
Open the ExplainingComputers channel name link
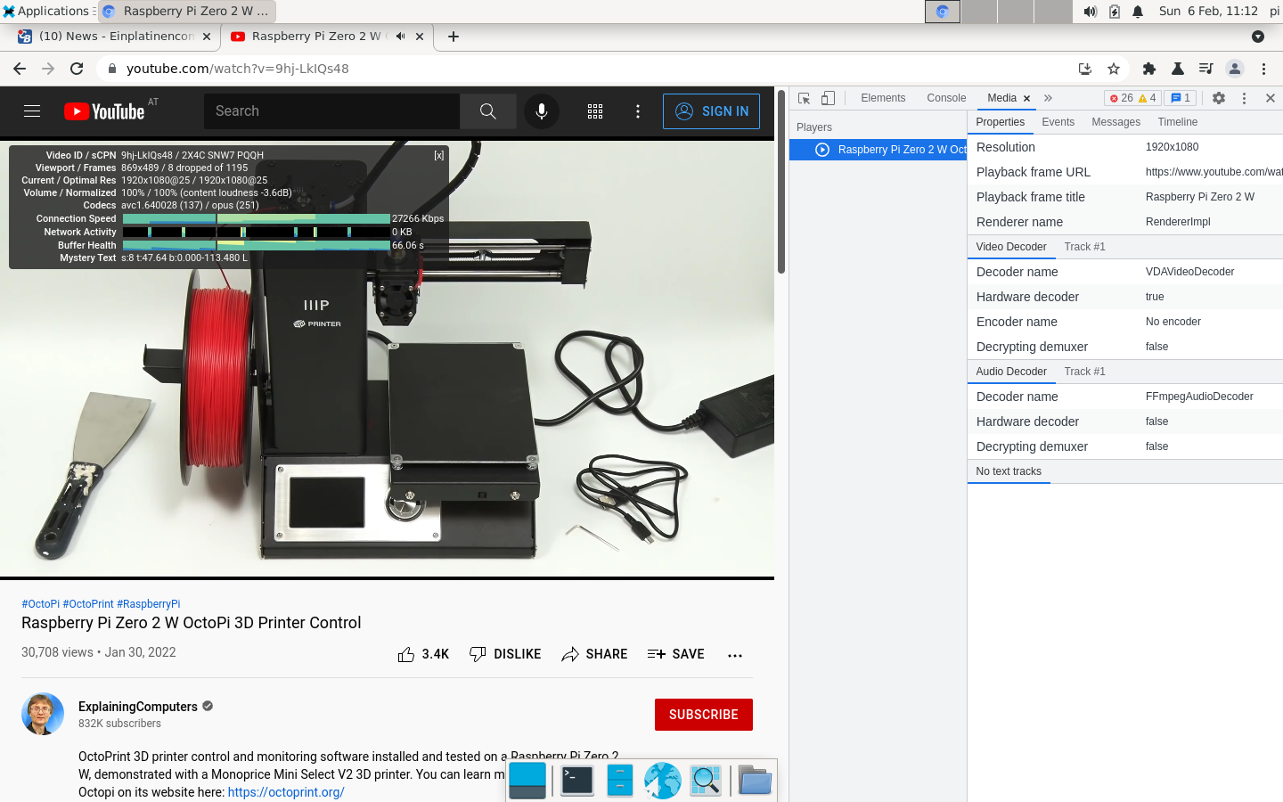point(138,707)
